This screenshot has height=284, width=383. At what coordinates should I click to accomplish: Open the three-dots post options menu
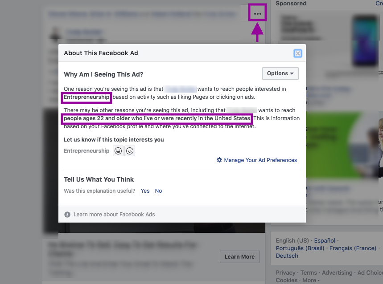pyautogui.click(x=257, y=14)
